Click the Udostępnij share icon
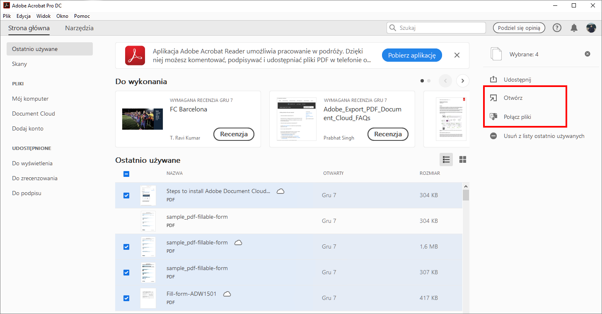The image size is (602, 314). [493, 80]
